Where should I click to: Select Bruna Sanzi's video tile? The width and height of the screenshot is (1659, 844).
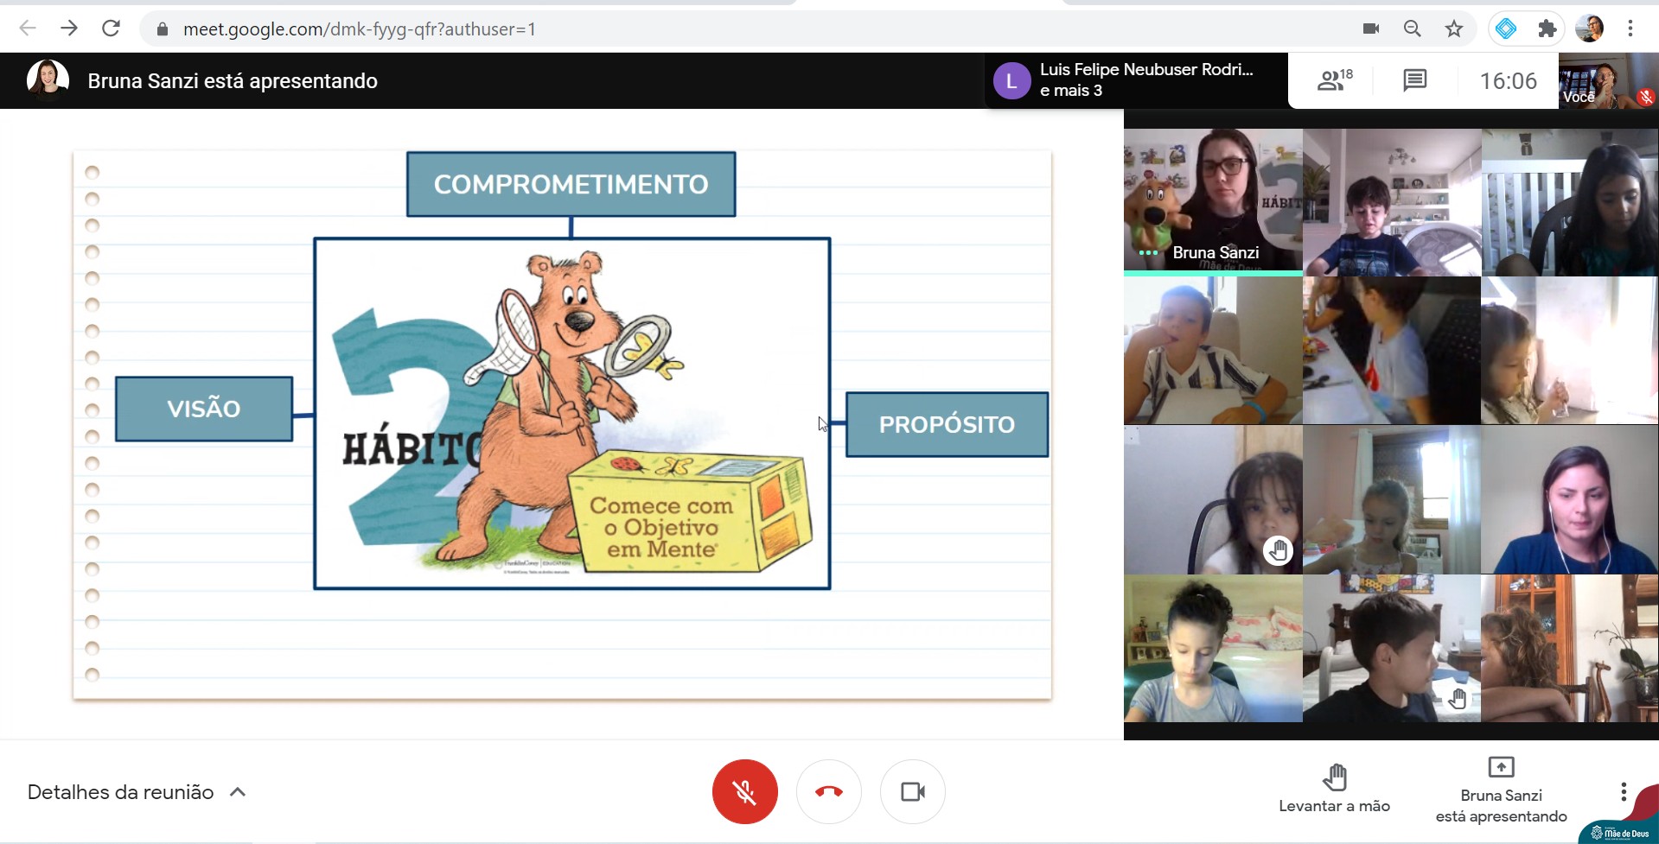1212,202
